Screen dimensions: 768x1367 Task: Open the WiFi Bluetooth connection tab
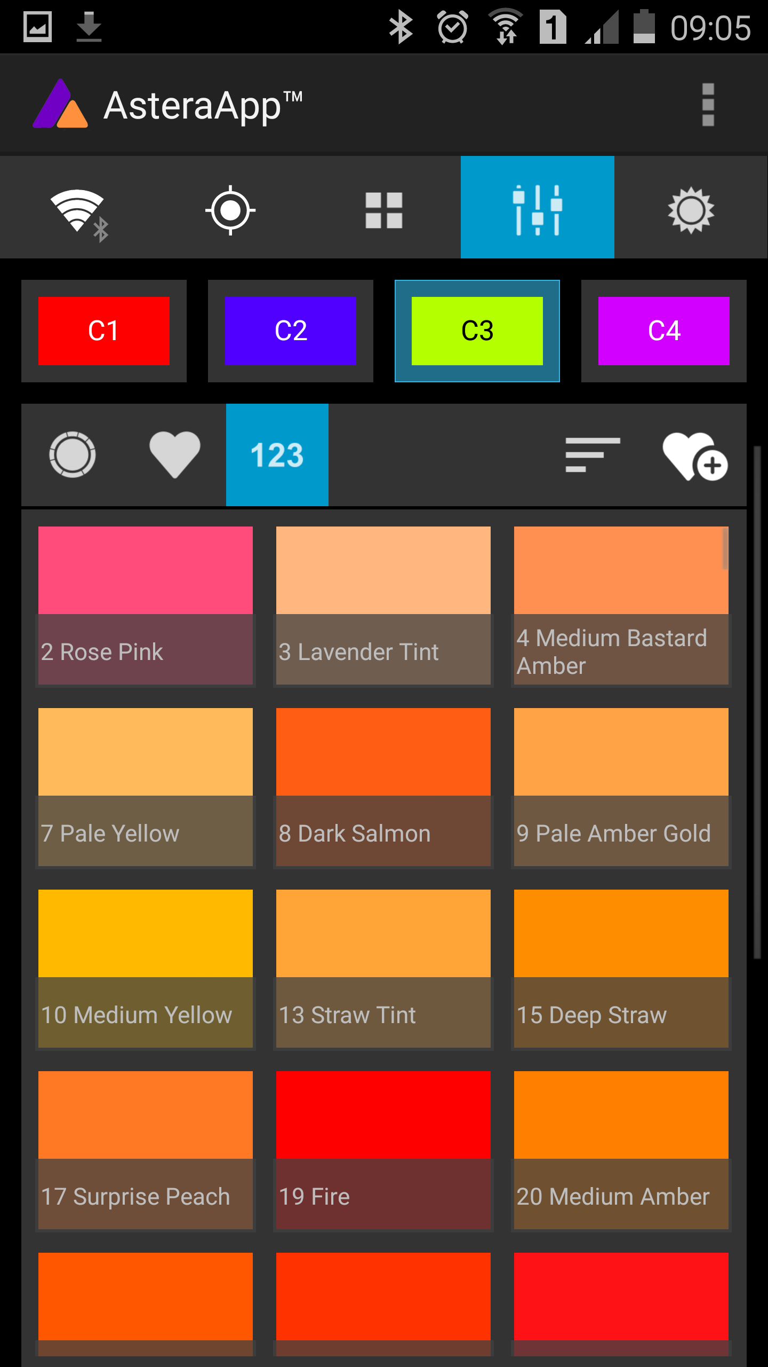click(77, 207)
